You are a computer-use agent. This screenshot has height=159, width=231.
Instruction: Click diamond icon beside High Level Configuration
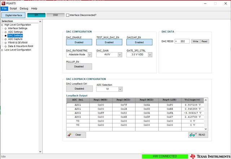tap(2, 25)
